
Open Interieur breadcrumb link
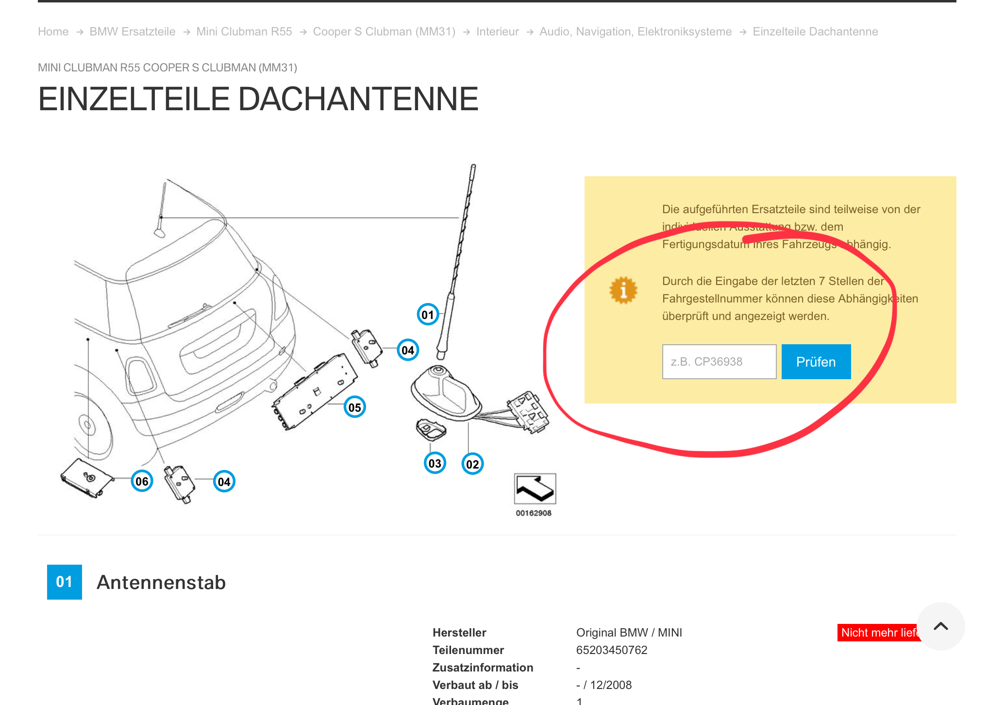tap(497, 32)
